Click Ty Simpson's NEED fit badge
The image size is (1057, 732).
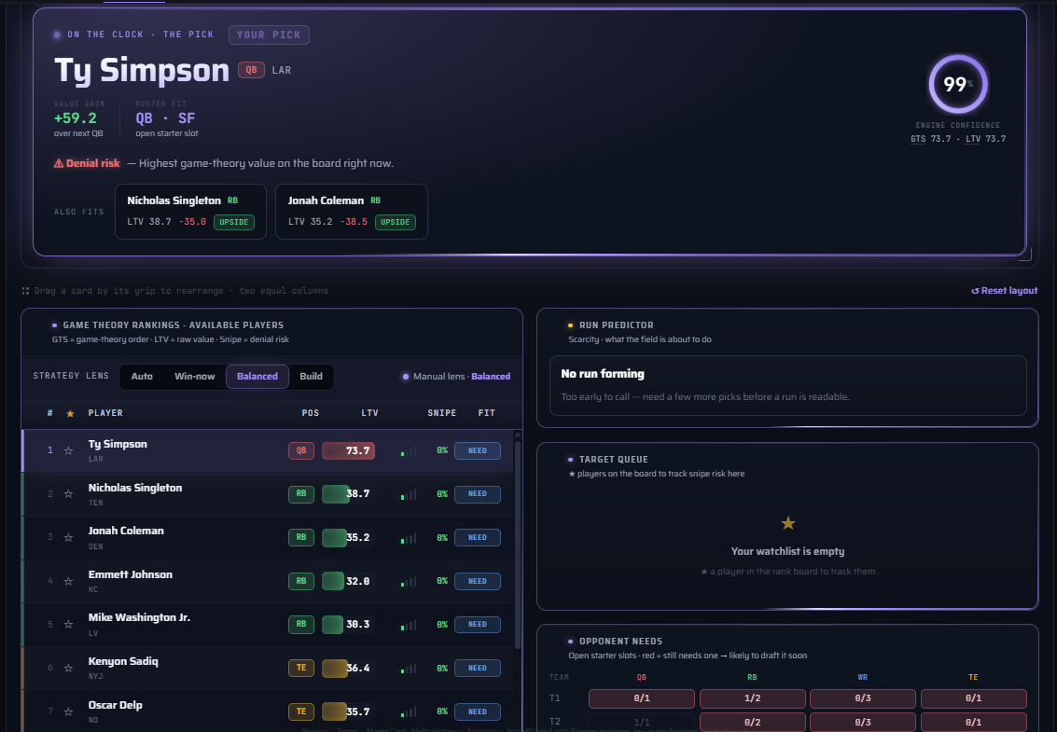[478, 451]
